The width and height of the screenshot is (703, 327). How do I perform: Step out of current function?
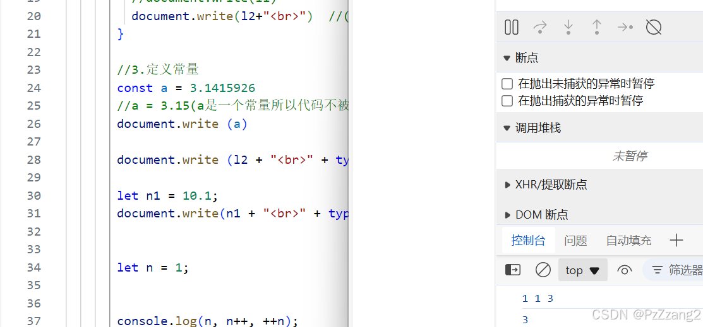597,27
